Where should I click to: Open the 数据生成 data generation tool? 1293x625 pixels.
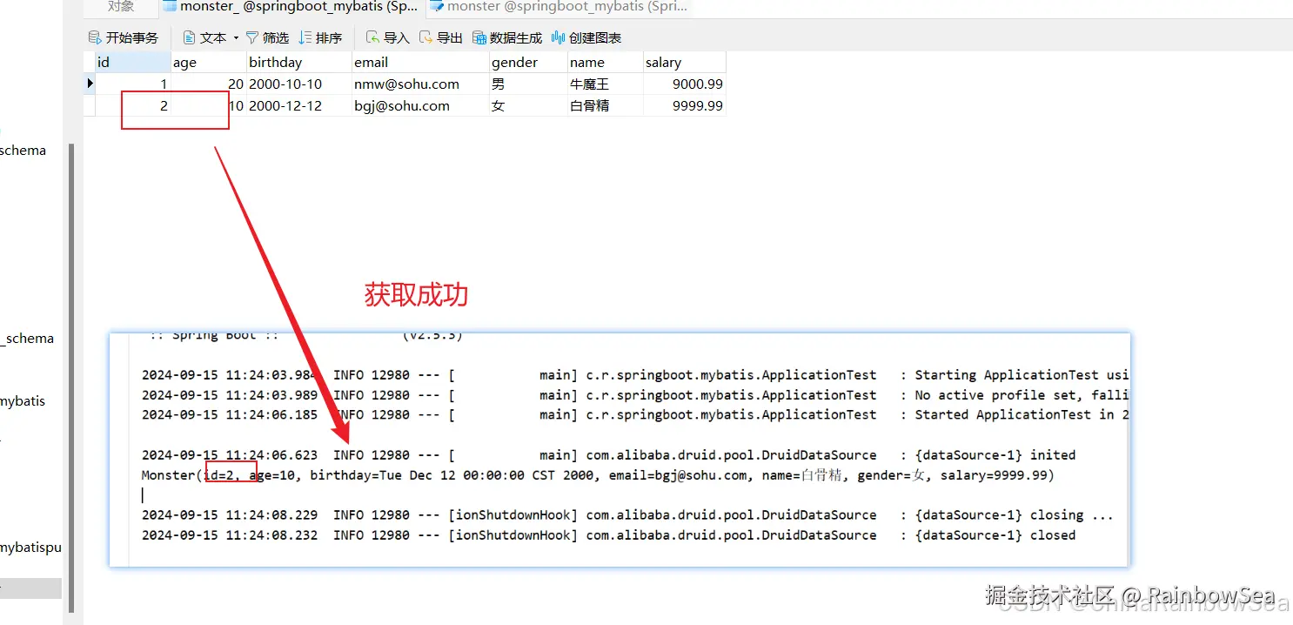tap(507, 37)
